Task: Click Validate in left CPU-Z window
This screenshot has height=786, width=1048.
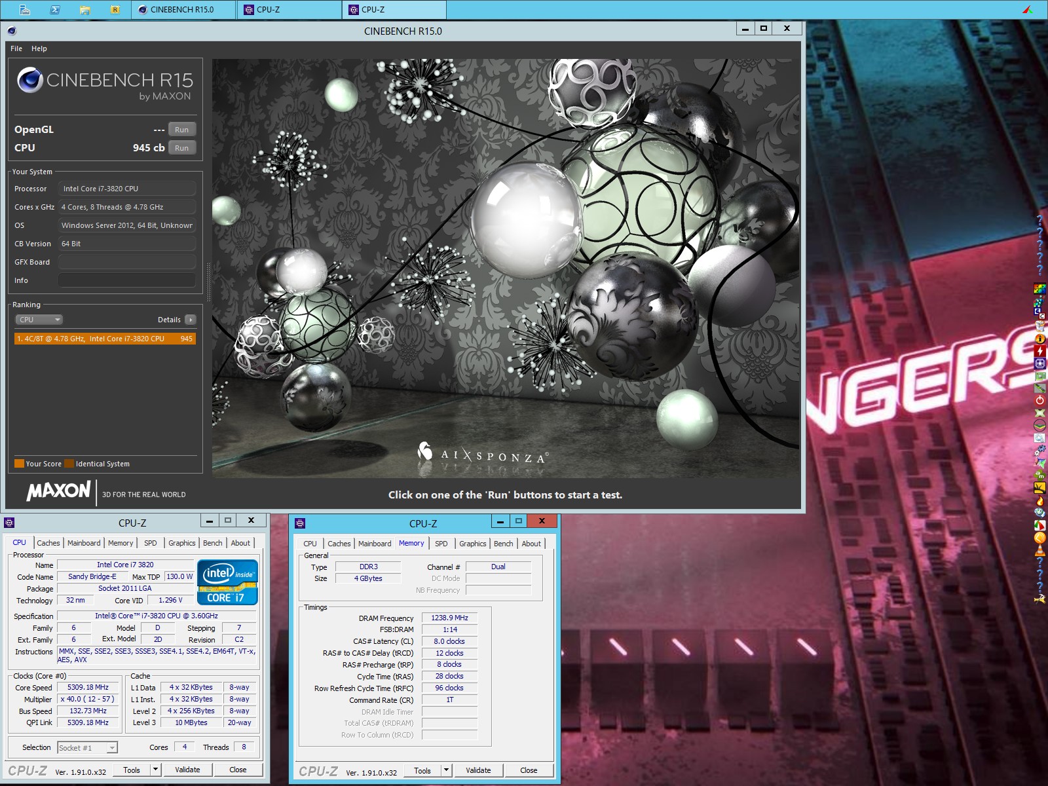Action: point(187,770)
